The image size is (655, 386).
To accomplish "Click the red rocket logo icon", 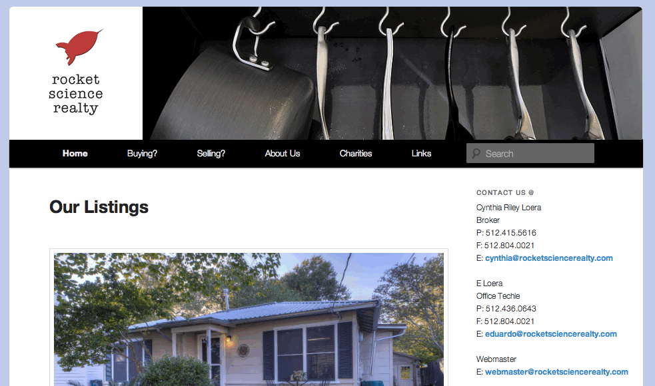I will pos(79,47).
